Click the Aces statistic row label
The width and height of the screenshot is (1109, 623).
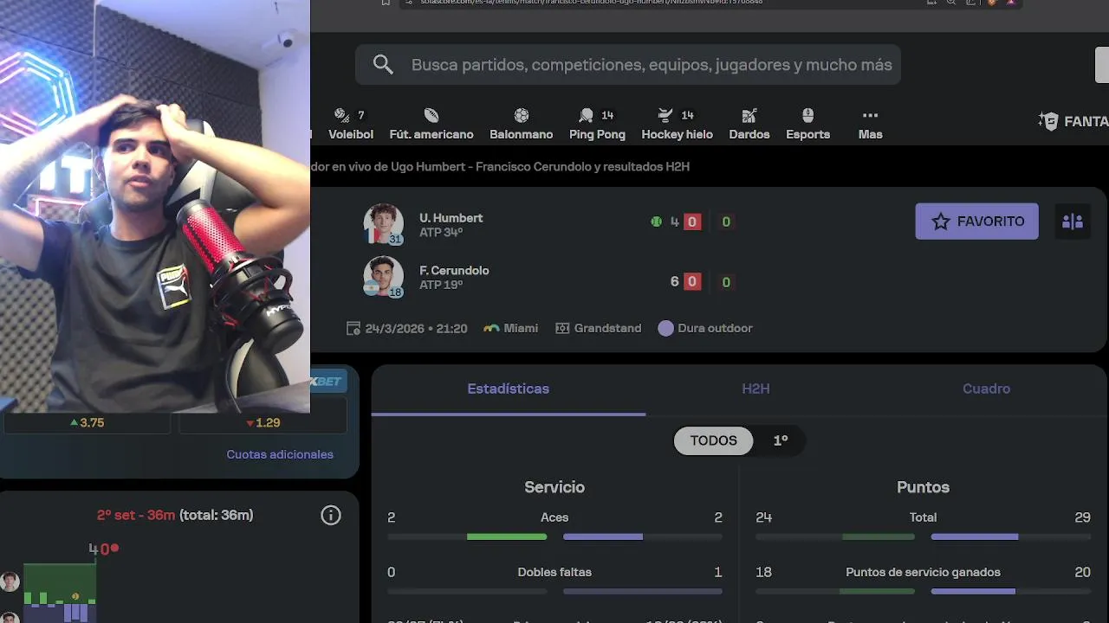click(554, 517)
